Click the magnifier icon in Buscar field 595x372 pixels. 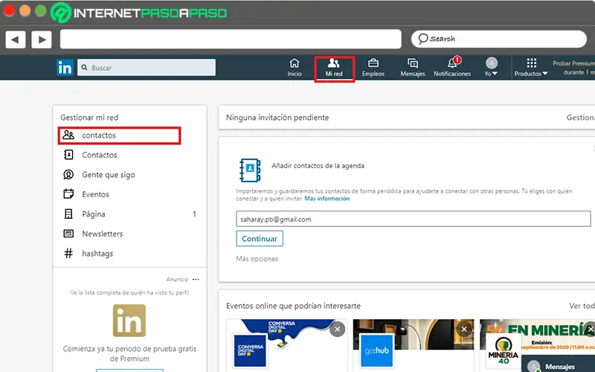pyautogui.click(x=84, y=68)
